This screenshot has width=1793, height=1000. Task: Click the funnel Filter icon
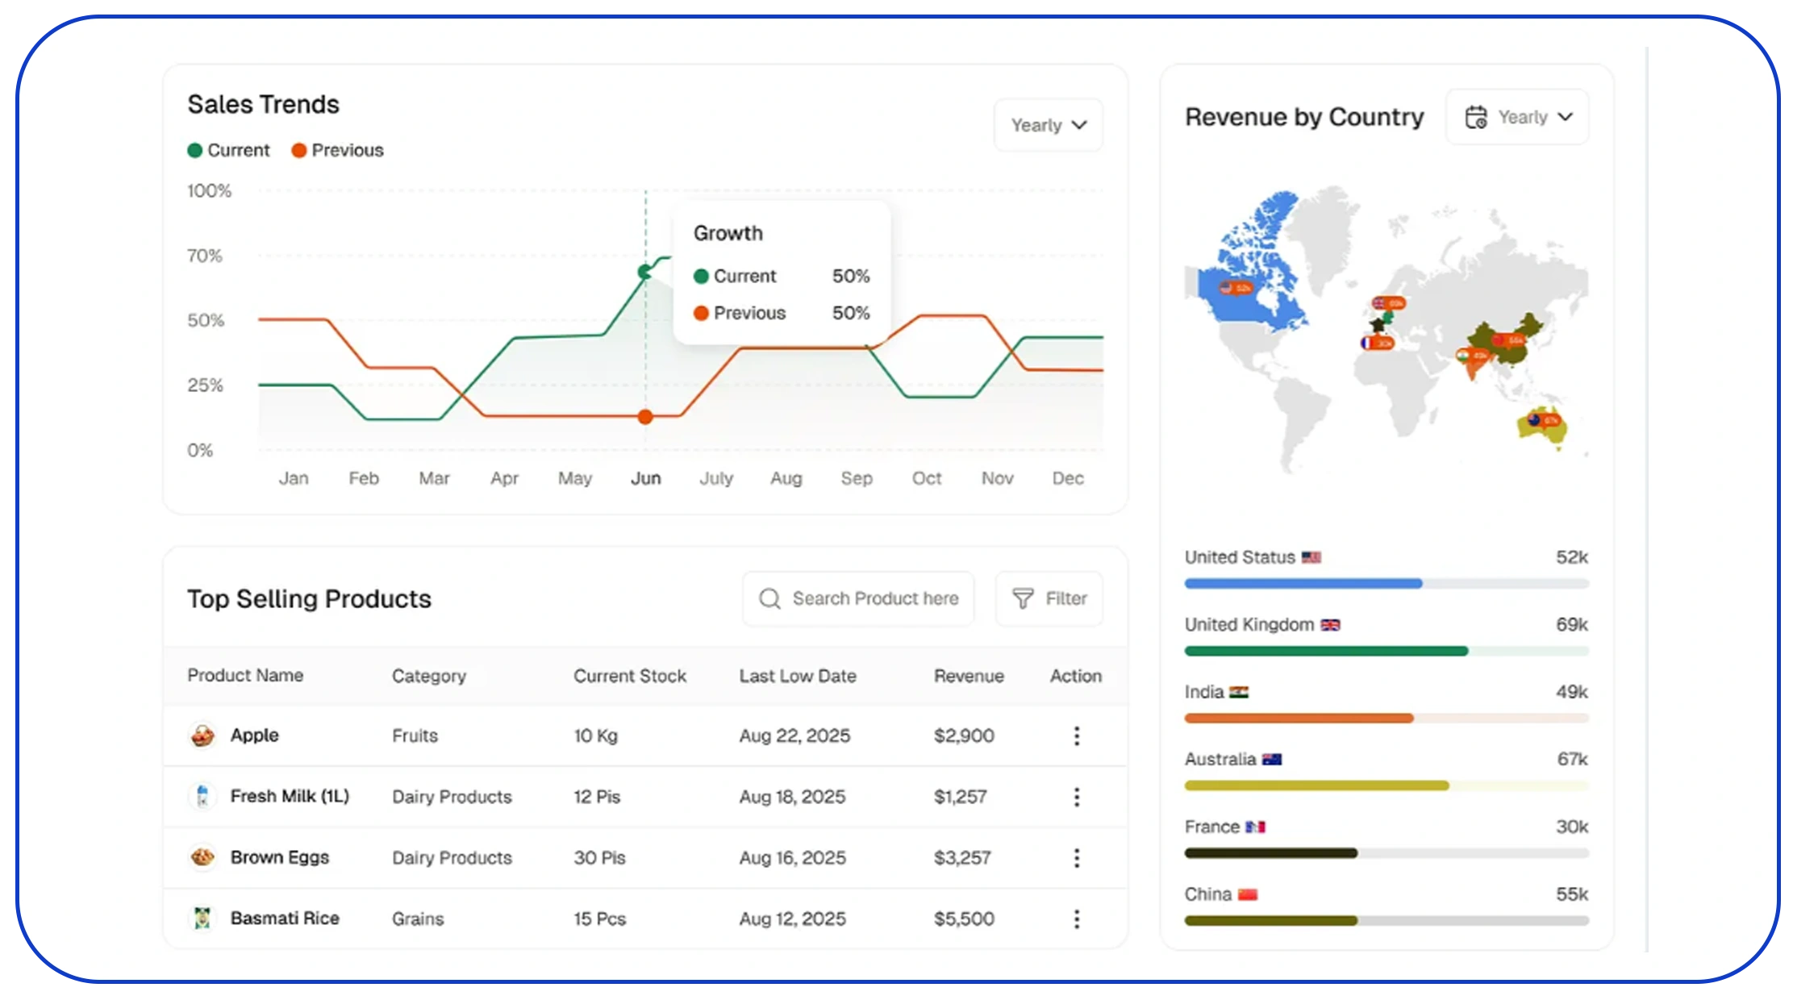[x=1022, y=598]
